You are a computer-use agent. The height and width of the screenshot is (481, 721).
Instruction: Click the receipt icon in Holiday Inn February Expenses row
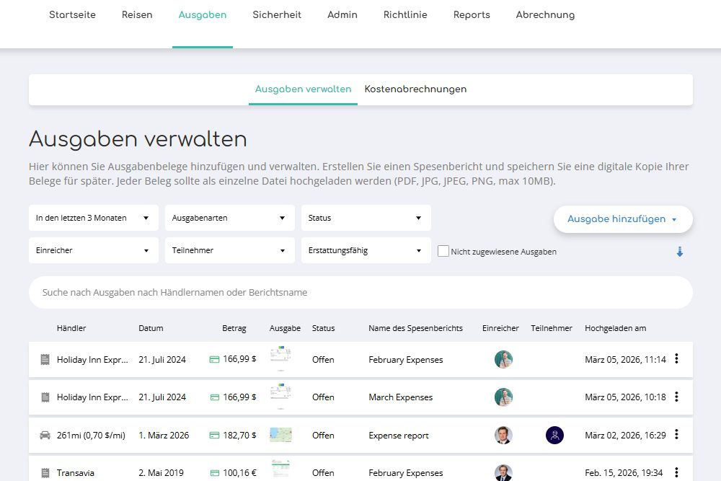coord(45,360)
